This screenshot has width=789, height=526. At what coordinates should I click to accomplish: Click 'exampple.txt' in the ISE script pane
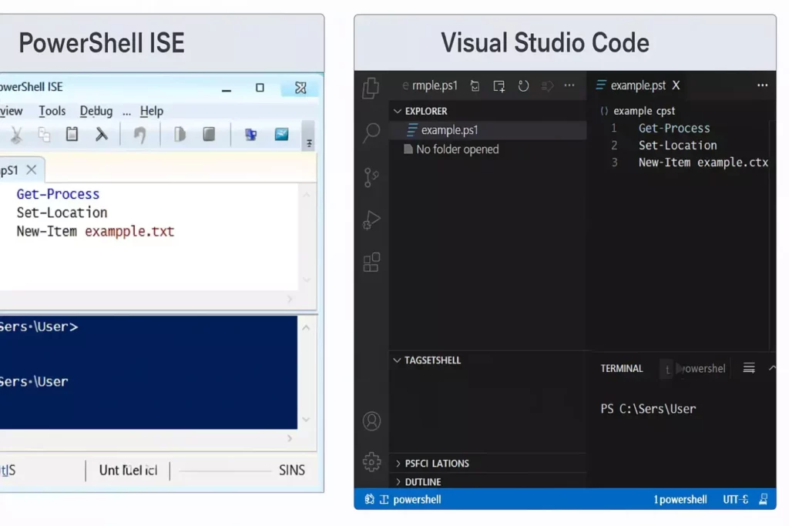click(x=129, y=231)
